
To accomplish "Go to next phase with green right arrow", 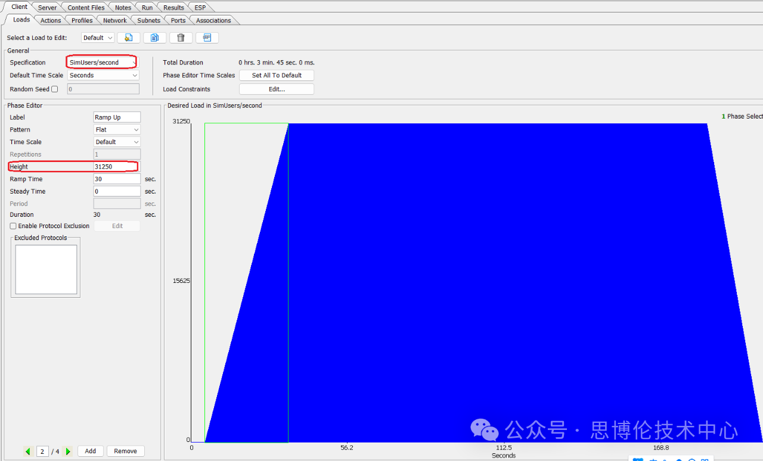I will point(68,451).
